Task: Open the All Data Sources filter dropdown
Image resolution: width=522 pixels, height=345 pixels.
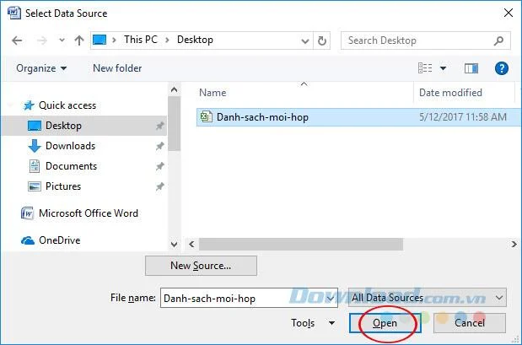Action: point(427,298)
